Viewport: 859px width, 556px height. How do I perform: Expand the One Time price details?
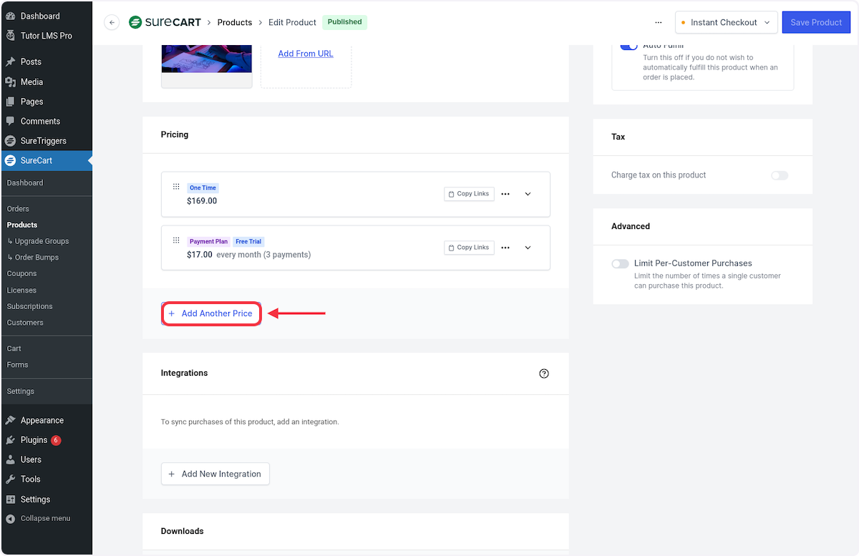coord(528,193)
